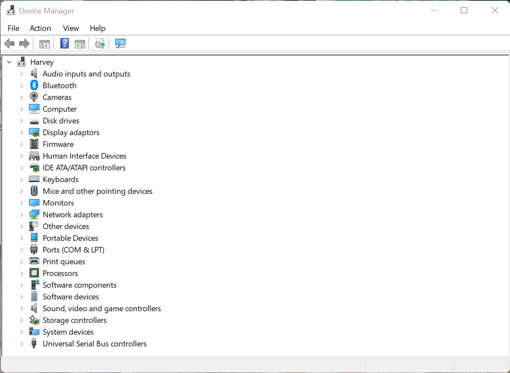Click the Forward arrow toolbar icon
This screenshot has height=373, width=510.
point(24,43)
